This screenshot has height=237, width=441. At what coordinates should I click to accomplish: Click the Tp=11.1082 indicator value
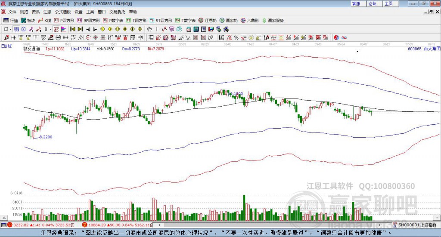[55, 49]
